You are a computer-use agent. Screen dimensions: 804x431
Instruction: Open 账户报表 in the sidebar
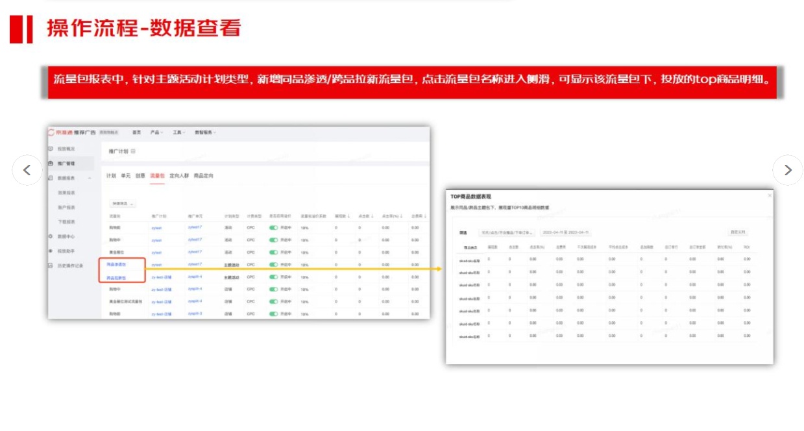[x=67, y=208]
